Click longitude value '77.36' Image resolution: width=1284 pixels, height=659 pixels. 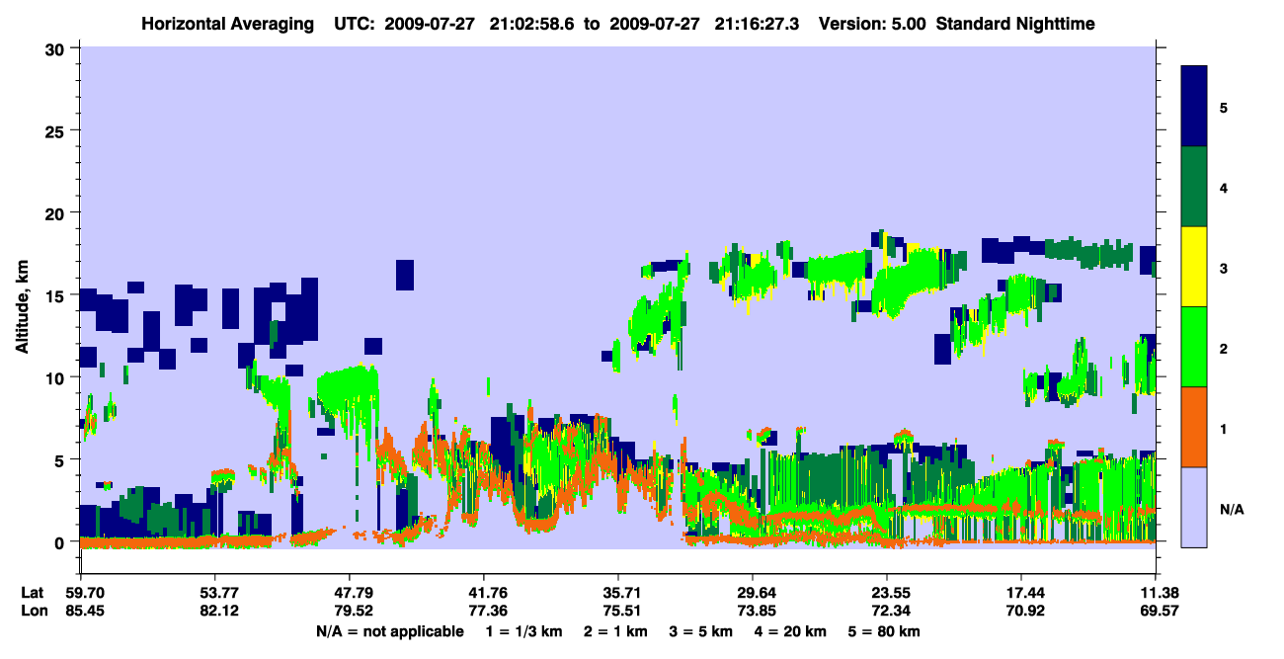(x=488, y=611)
